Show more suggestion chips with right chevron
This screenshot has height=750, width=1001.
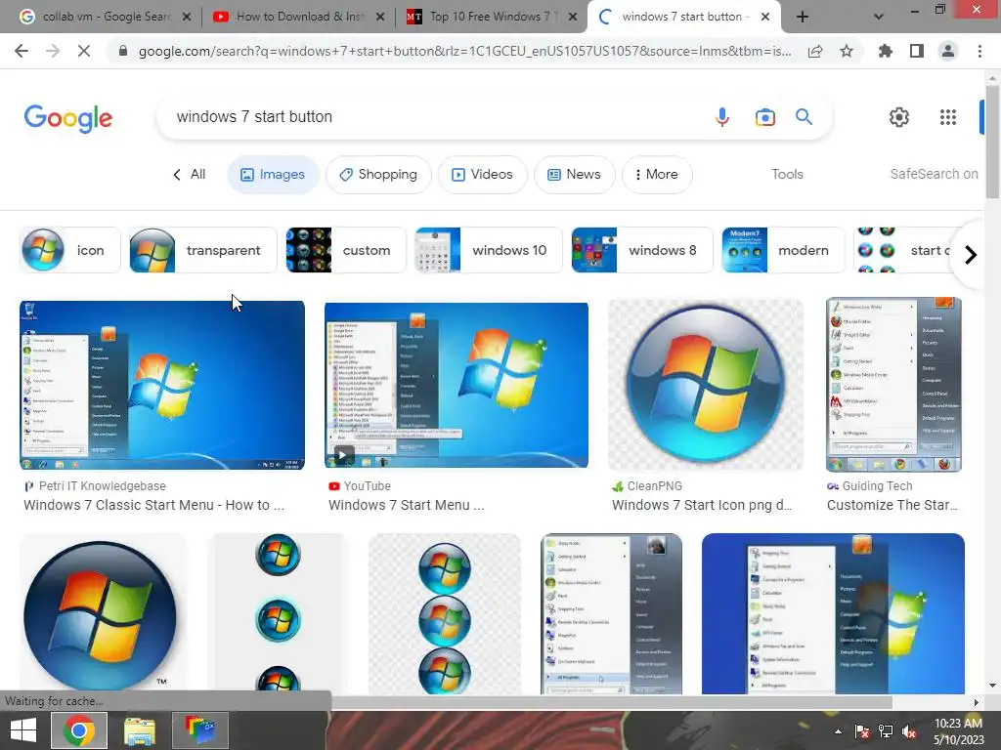(x=971, y=255)
